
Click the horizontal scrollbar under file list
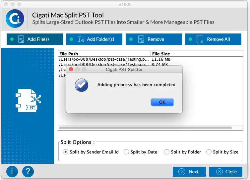(145, 128)
